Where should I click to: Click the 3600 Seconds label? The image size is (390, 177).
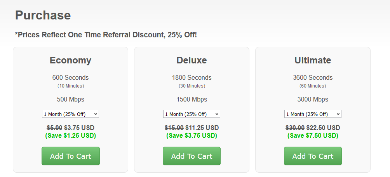click(x=313, y=77)
